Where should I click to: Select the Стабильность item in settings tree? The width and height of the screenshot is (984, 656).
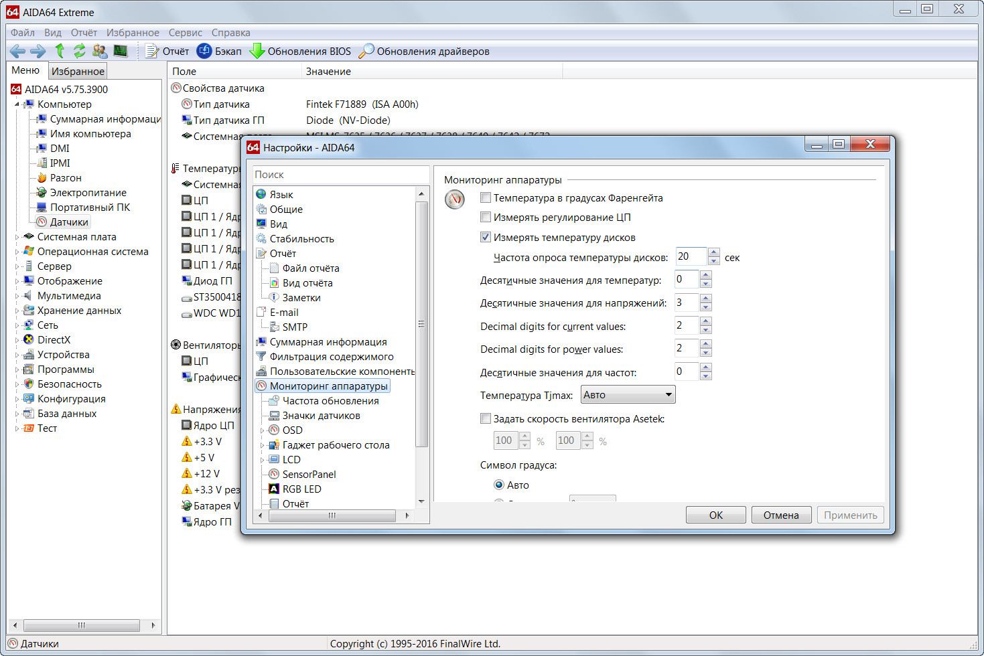(295, 238)
